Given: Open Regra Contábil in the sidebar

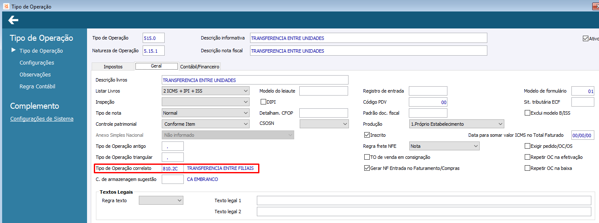Looking at the screenshot, I should (37, 87).
